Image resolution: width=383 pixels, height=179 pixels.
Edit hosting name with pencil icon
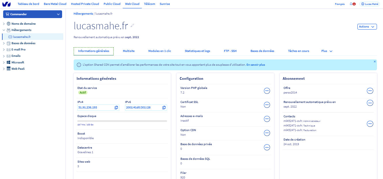[132, 26]
